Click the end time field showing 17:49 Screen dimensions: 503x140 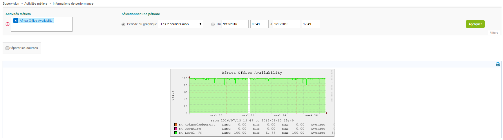311,24
